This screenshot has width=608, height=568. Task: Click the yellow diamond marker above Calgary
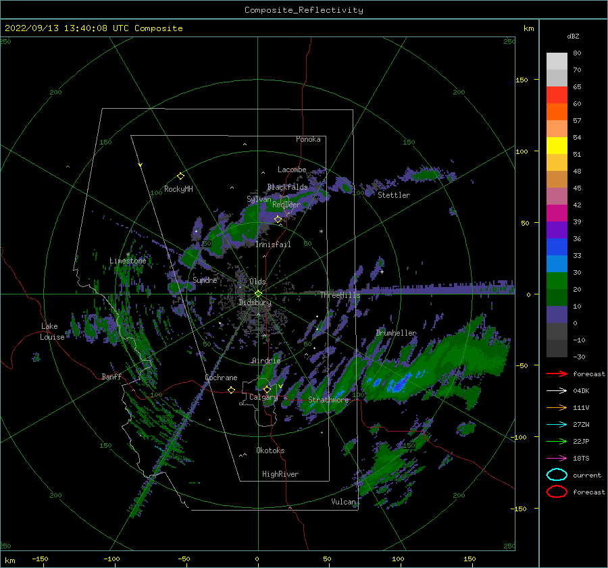pos(267,389)
